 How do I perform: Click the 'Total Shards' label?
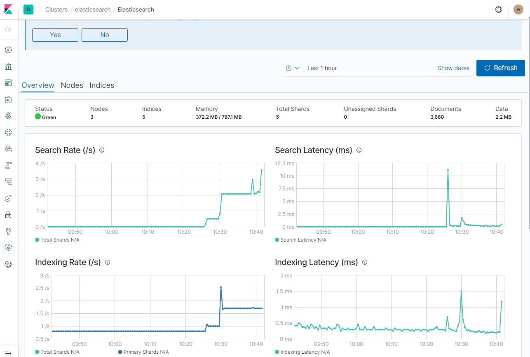tap(293, 109)
